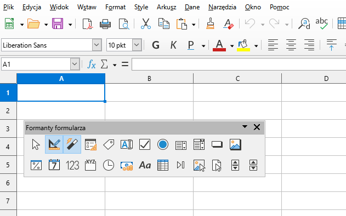Insert a group box Aa icon

145,165
